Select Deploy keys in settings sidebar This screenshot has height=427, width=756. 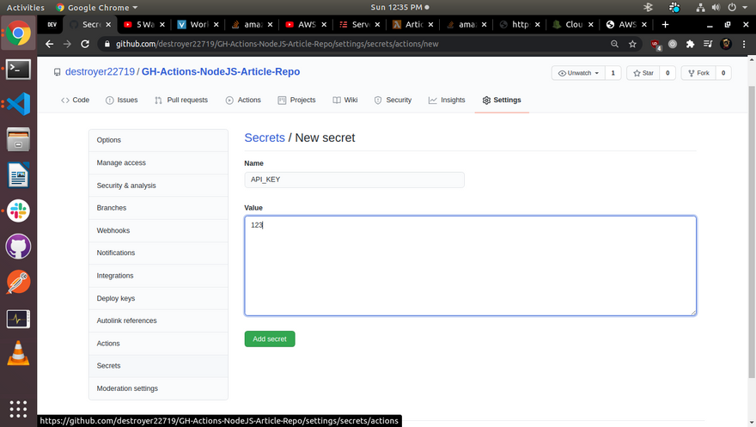[x=116, y=298]
